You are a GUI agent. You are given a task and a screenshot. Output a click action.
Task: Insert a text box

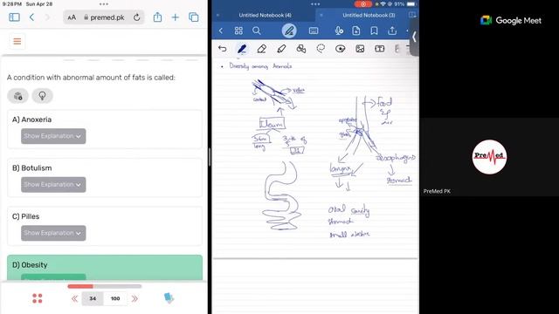pyautogui.click(x=380, y=49)
